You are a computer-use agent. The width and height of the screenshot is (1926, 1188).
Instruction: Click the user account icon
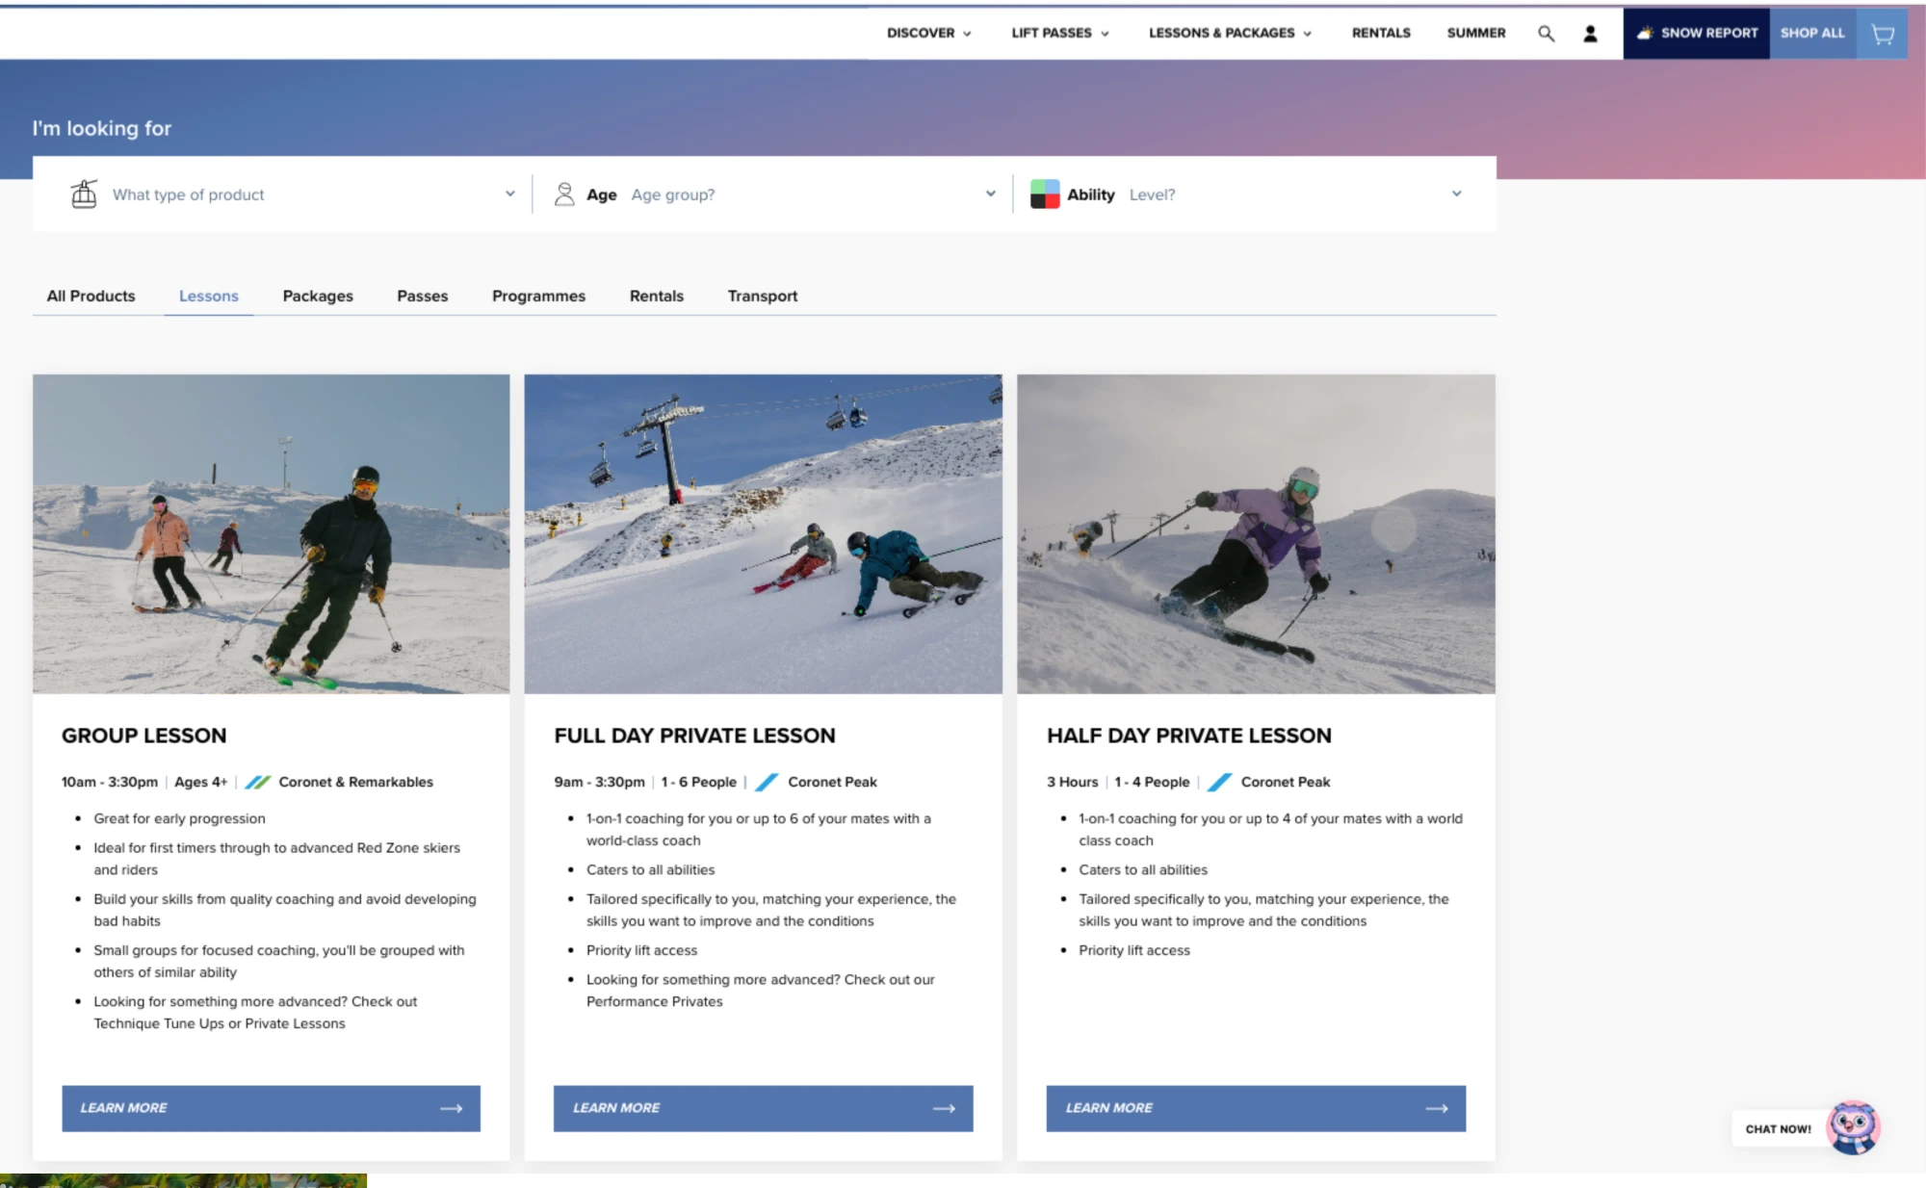[x=1590, y=34]
